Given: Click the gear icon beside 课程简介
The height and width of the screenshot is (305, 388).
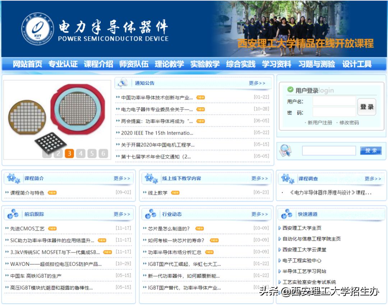Looking at the screenshot, I should [x=11, y=179].
